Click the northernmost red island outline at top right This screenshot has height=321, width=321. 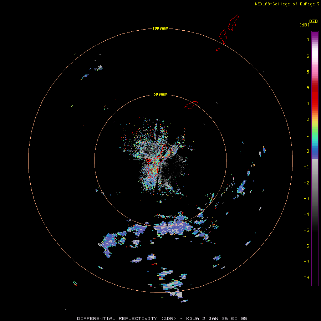pos(233,22)
